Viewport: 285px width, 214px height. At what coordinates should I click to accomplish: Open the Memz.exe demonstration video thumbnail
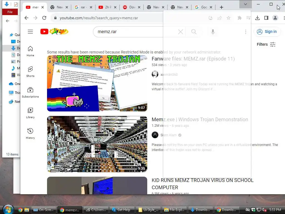click(97, 144)
